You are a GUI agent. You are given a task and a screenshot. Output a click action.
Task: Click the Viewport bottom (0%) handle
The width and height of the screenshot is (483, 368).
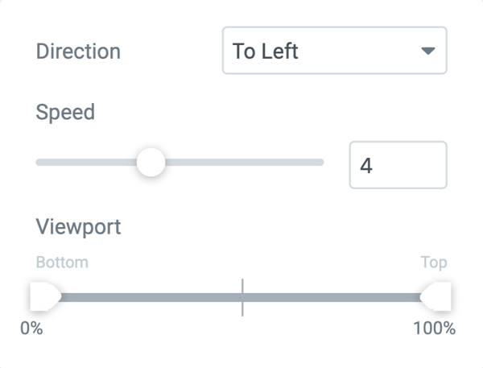[42, 297]
